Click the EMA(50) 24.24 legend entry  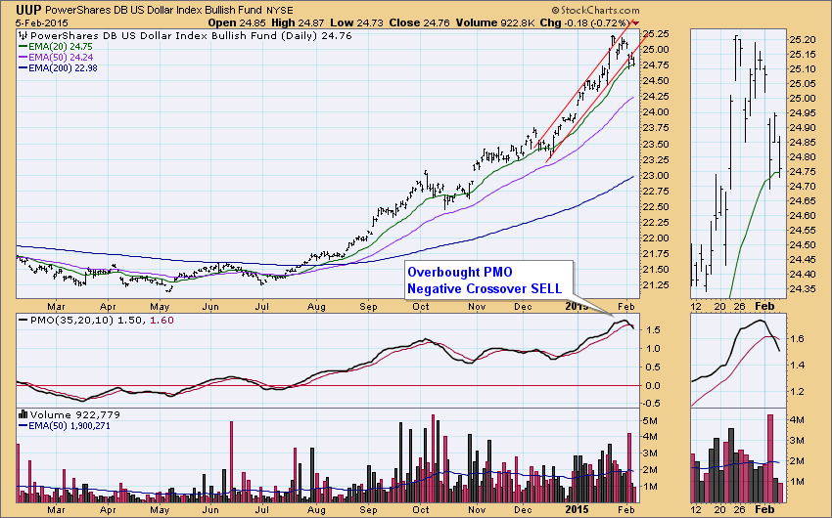click(56, 58)
